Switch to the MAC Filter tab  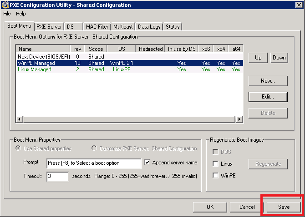(x=97, y=27)
